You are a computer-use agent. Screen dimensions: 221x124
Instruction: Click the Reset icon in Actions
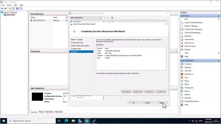[182, 84]
